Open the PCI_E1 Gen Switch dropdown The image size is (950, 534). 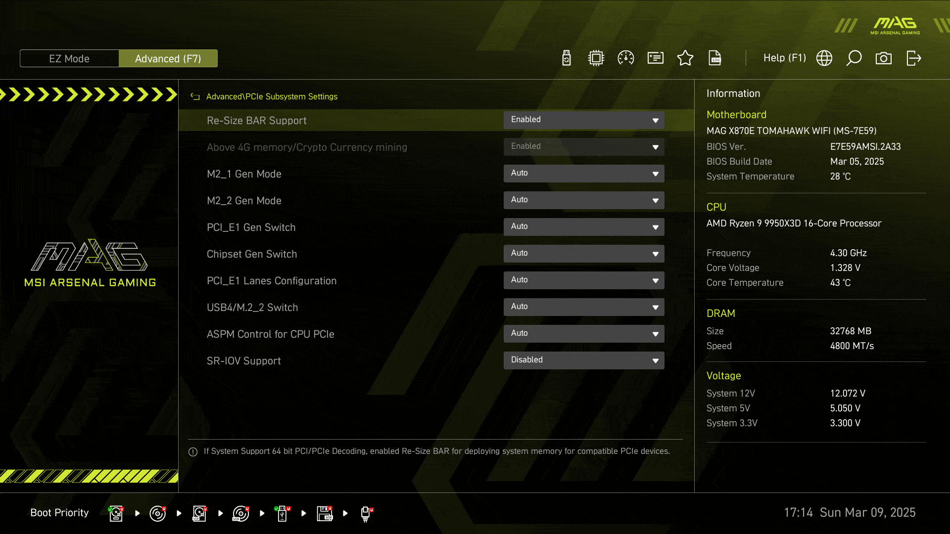point(584,227)
